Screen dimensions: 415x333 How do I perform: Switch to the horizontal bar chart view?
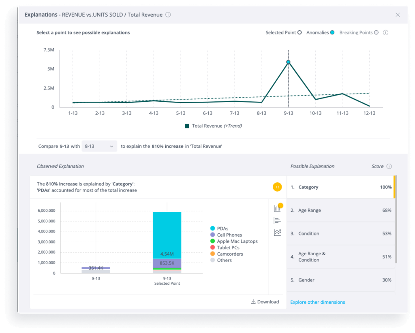pos(277,220)
